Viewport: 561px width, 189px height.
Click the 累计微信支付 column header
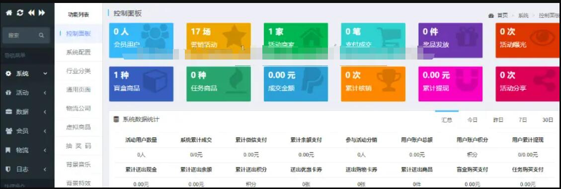coord(251,140)
